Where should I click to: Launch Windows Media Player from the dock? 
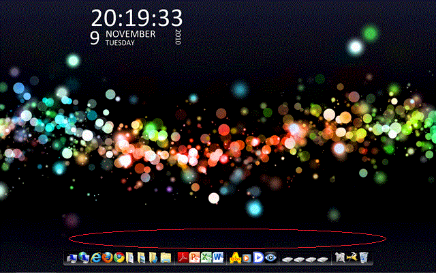(247, 258)
